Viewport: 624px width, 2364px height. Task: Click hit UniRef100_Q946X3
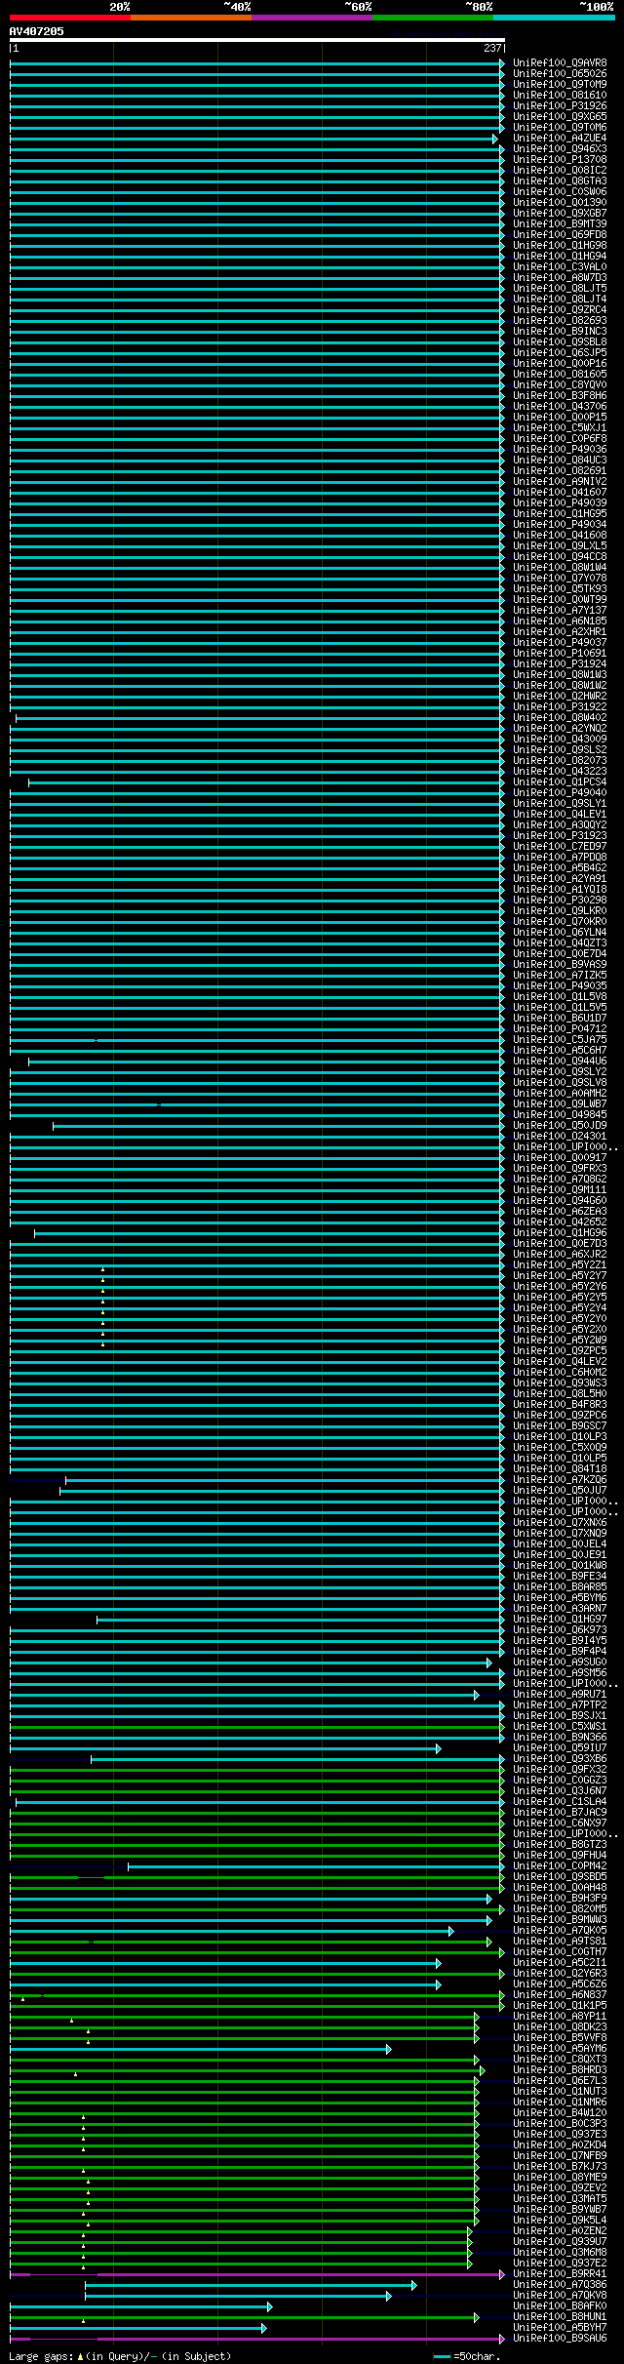tap(560, 148)
